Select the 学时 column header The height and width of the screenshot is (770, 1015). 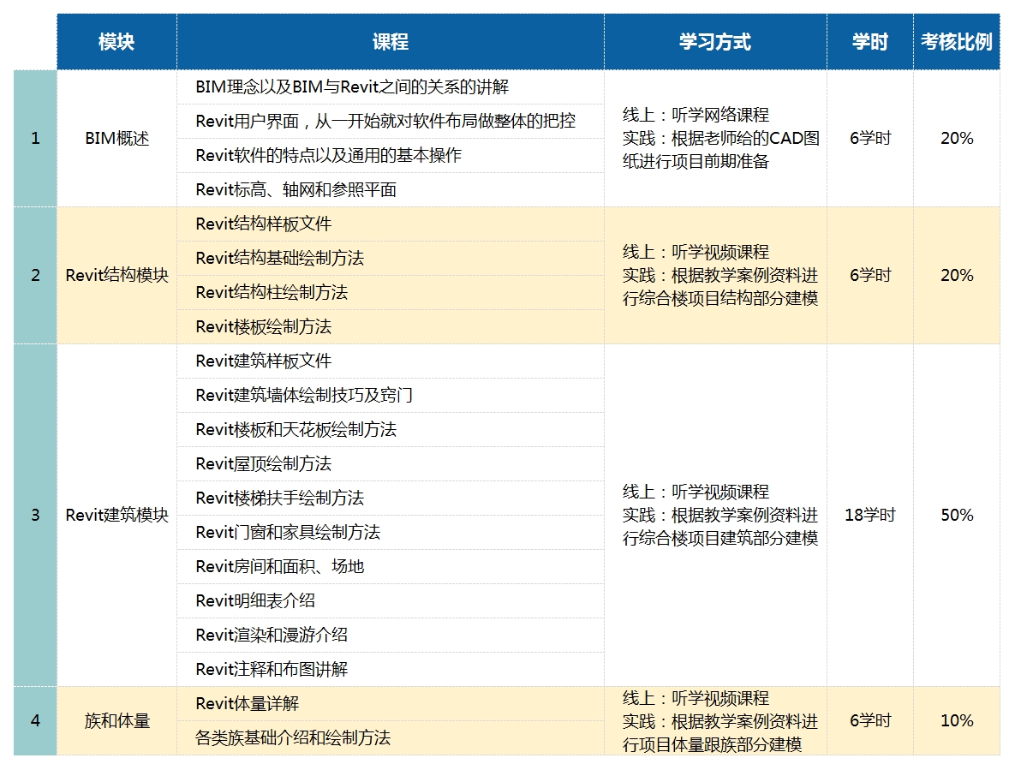pos(869,42)
